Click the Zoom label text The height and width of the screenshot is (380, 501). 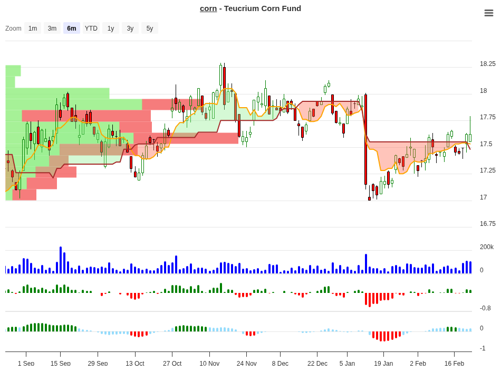13,28
